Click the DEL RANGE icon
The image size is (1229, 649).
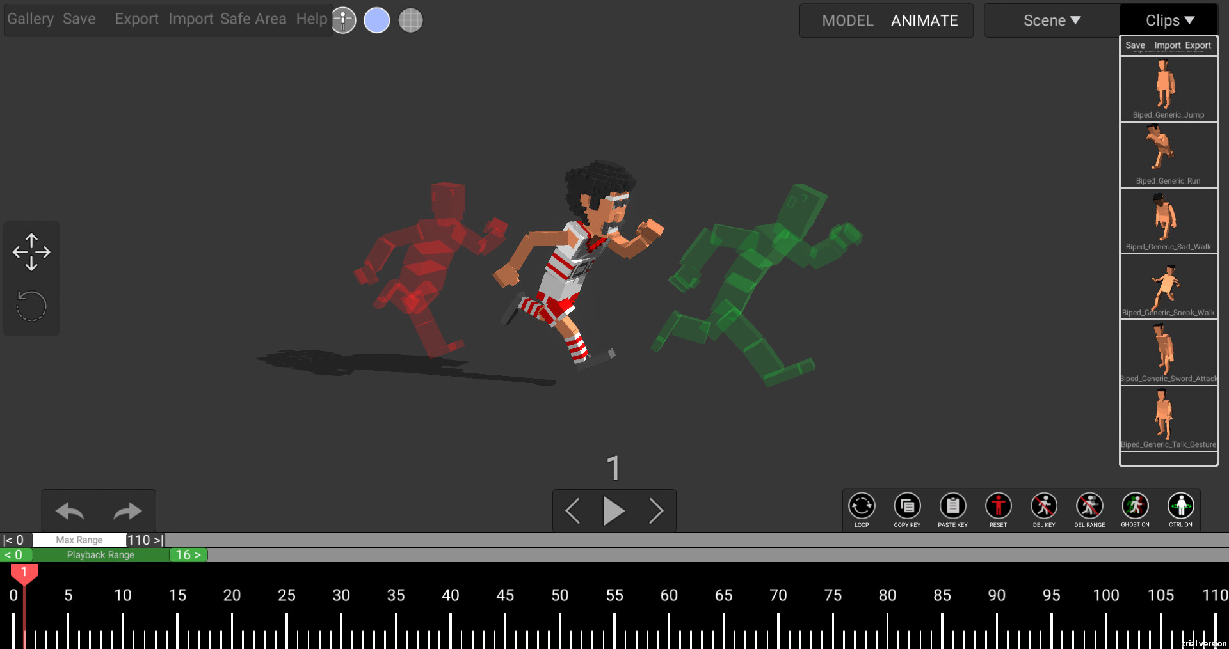[1089, 506]
